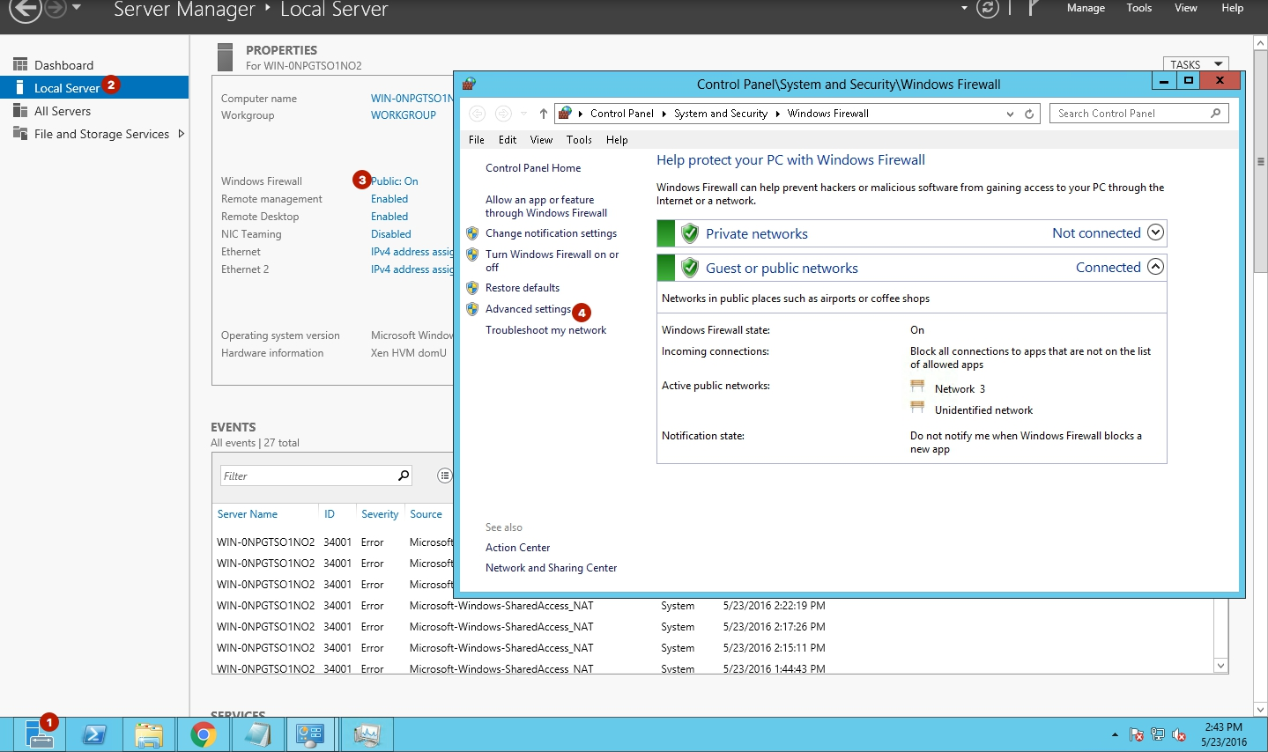The image size is (1268, 752).
Task: Refresh the Control Panel address bar
Action: pos(1029,114)
